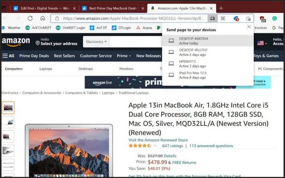Click the Send page to devices icon
The image size is (285, 178).
pos(213,18)
